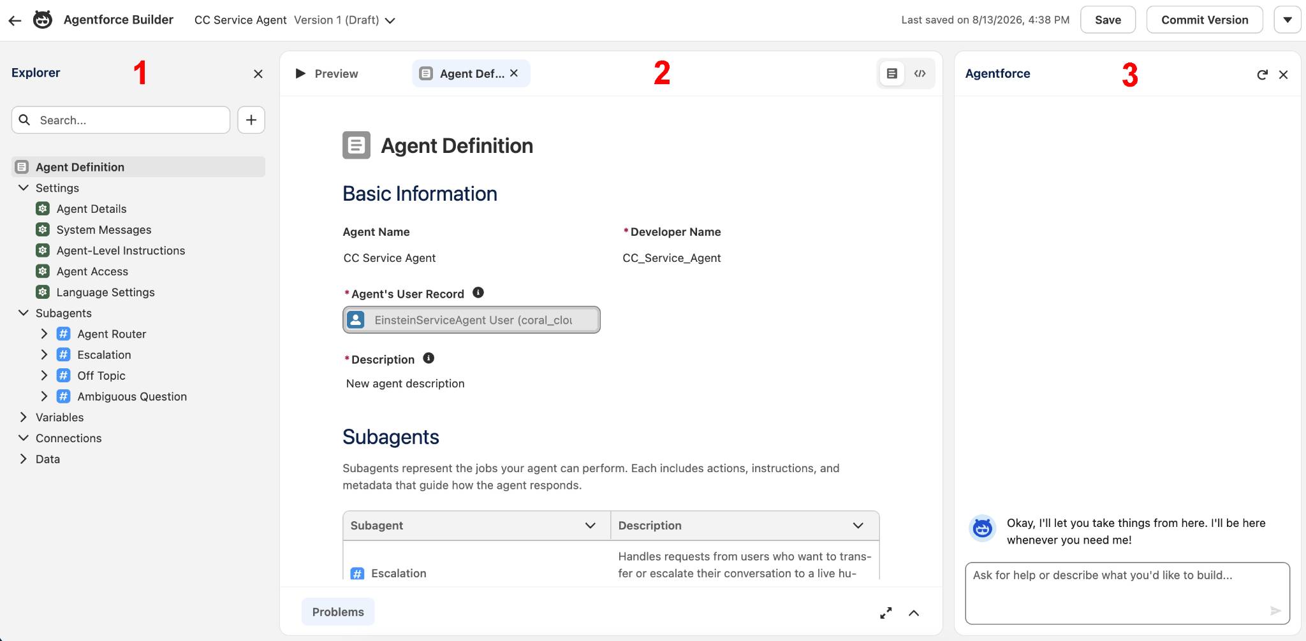Image resolution: width=1306 pixels, height=641 pixels.
Task: Click the New agent description text
Action: tap(406, 384)
